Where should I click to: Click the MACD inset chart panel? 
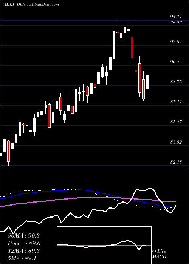click(104, 245)
